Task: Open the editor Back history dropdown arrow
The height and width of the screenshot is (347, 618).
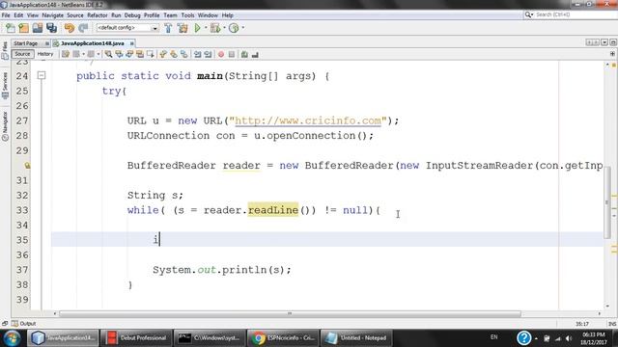Action: 84,54
